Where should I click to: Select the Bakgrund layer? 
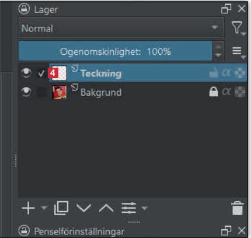[x=133, y=92]
